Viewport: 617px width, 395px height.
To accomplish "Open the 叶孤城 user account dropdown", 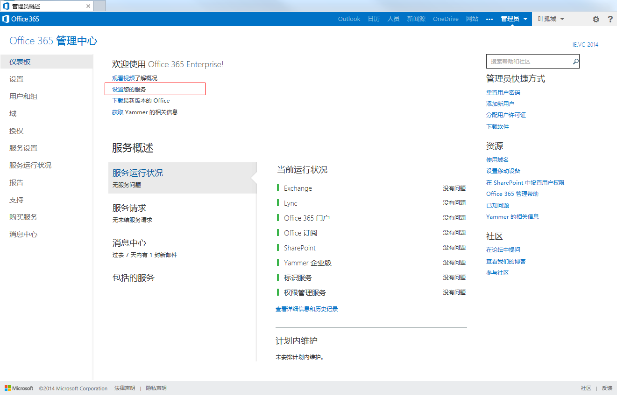I will 551,19.
